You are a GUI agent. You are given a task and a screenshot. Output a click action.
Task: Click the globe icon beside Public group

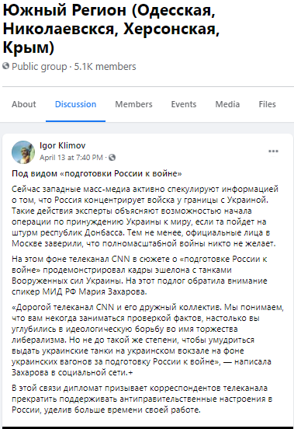5,66
